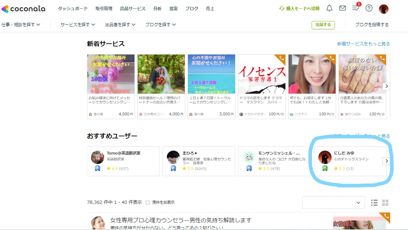Open the messages envelope icon
Screen dimensions: 408x230
[343, 8]
